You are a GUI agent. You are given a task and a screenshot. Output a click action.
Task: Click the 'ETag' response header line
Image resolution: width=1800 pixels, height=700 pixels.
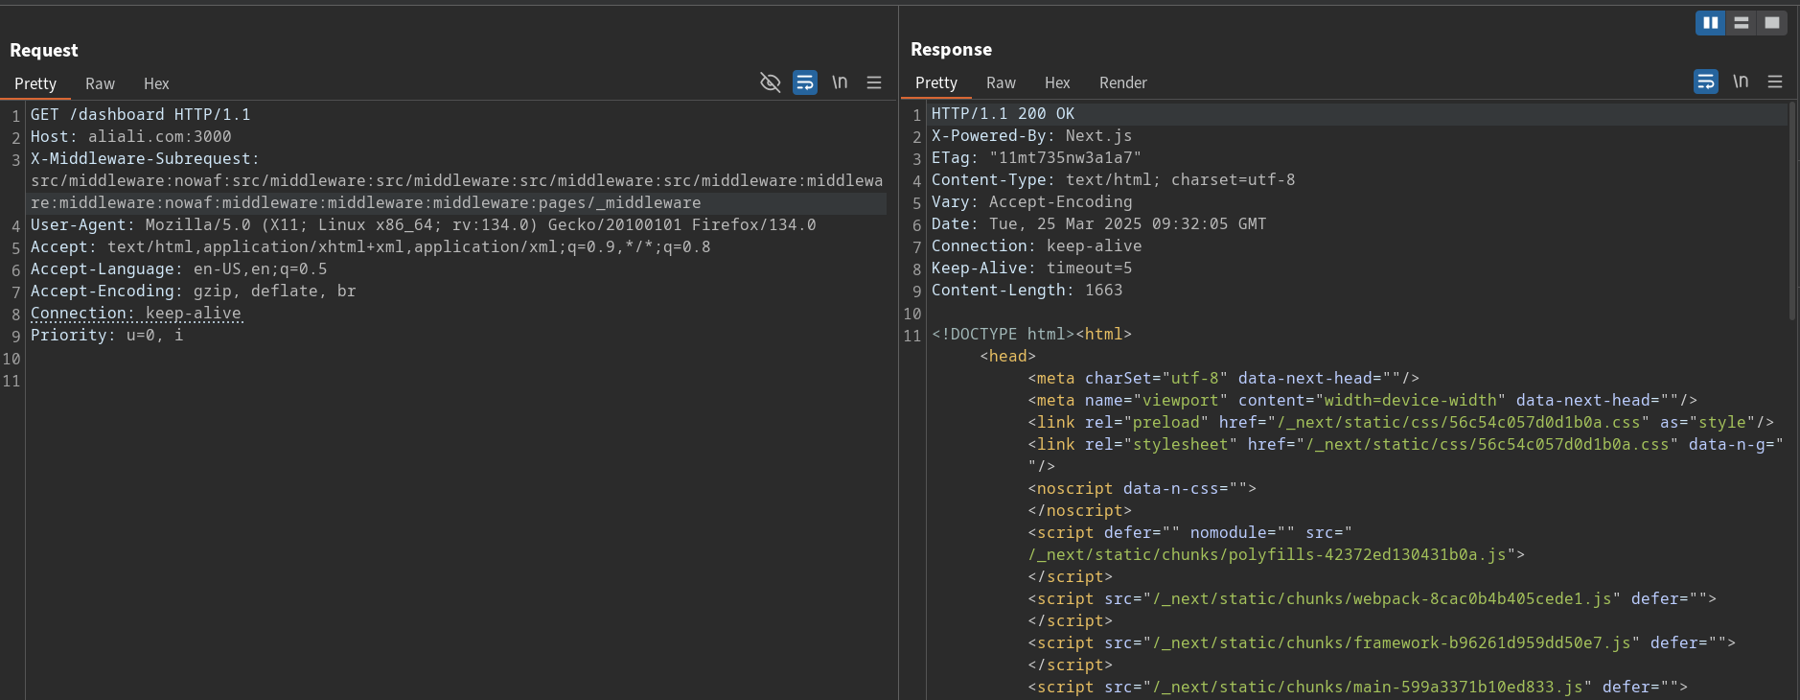pos(1037,157)
